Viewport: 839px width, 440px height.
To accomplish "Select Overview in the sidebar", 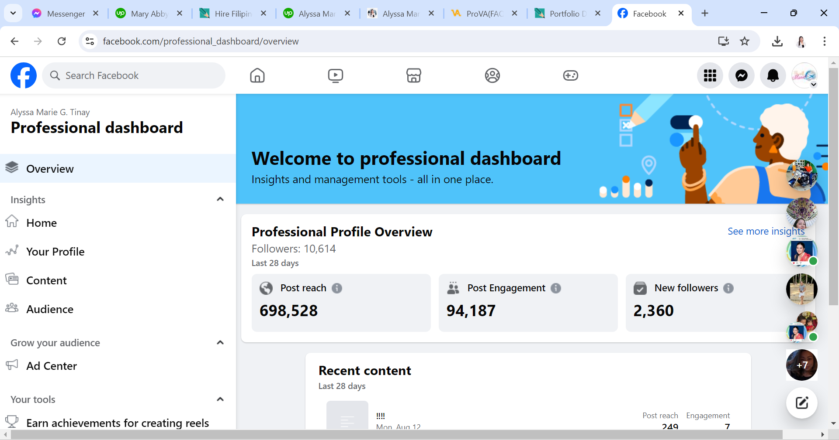I will [118, 169].
